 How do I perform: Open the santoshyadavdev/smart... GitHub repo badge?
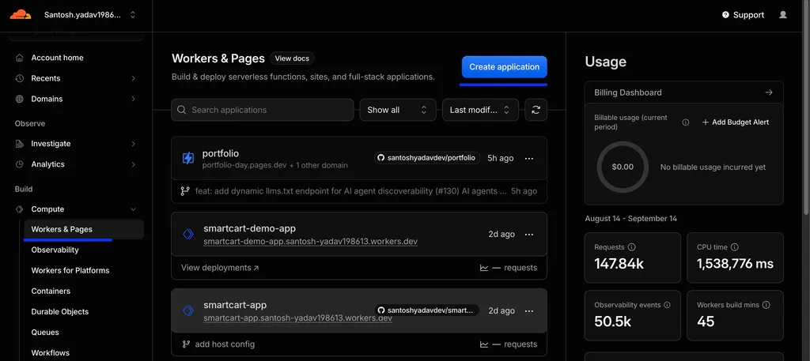pyautogui.click(x=427, y=310)
